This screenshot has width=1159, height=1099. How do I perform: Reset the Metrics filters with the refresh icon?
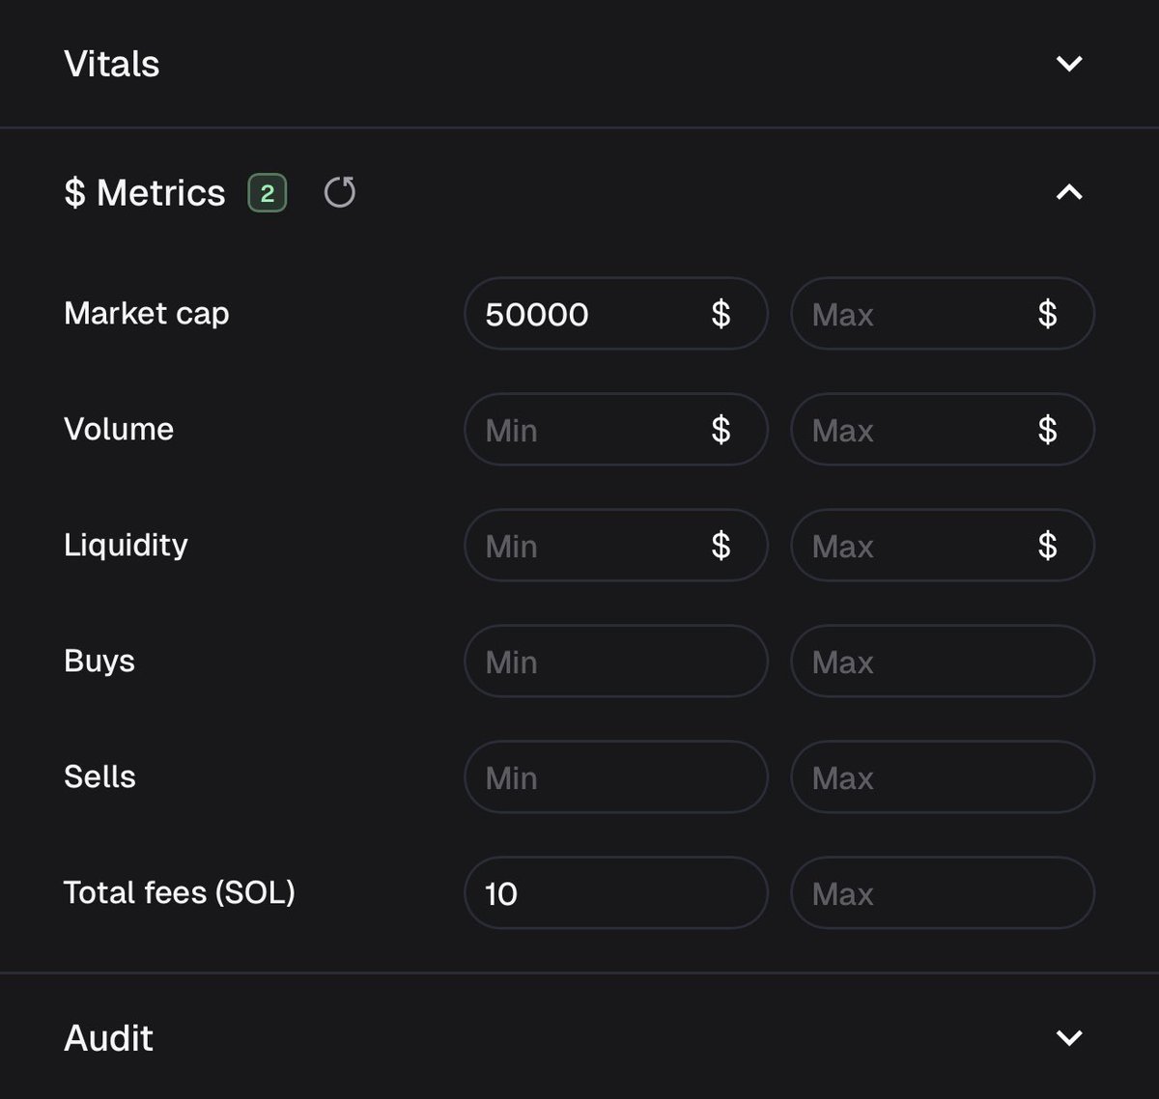[339, 192]
